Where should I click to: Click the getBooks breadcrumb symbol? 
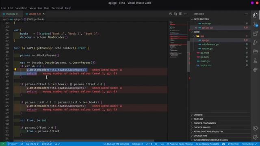(x=34, y=19)
